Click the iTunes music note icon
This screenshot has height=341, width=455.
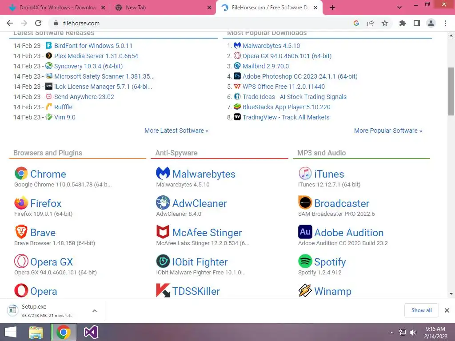tap(305, 174)
